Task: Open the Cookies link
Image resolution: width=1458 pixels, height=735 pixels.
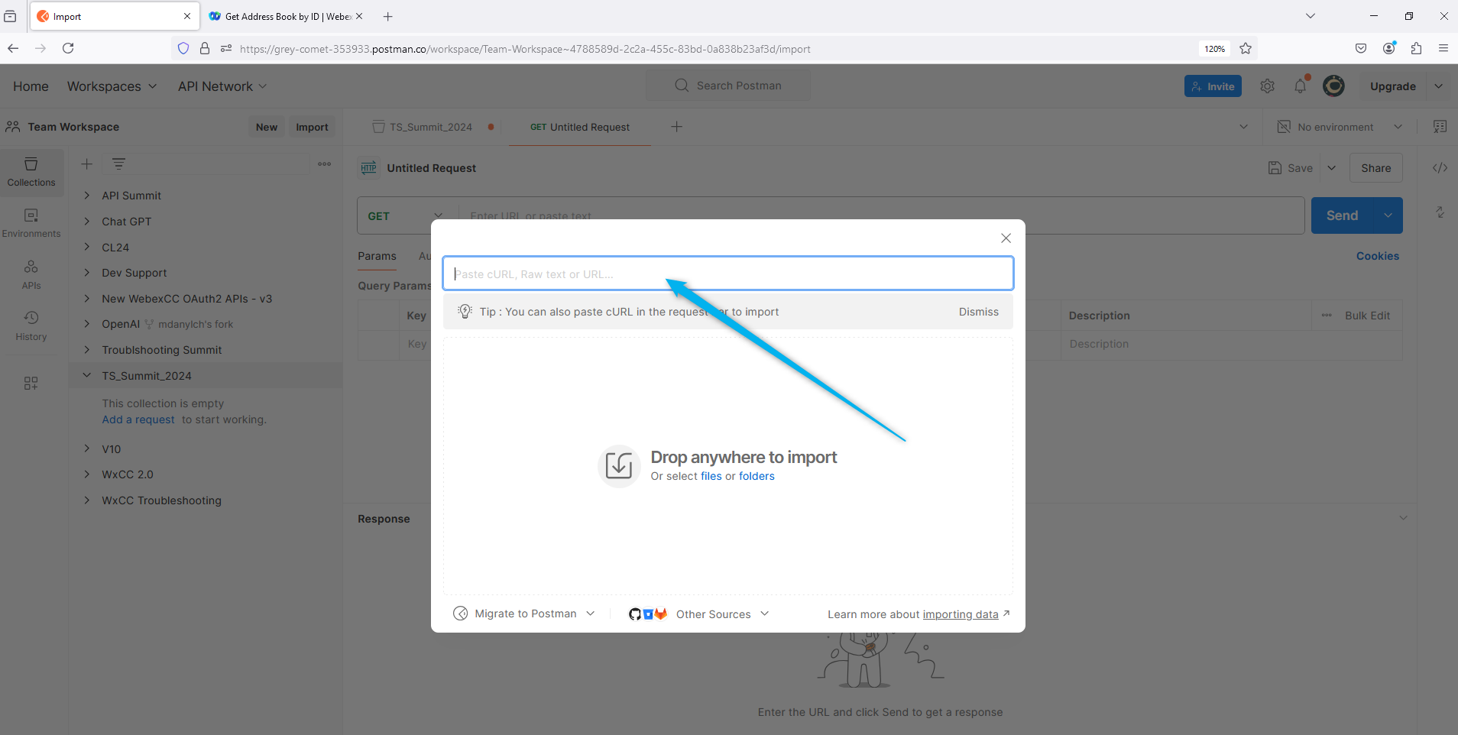Action: tap(1377, 256)
